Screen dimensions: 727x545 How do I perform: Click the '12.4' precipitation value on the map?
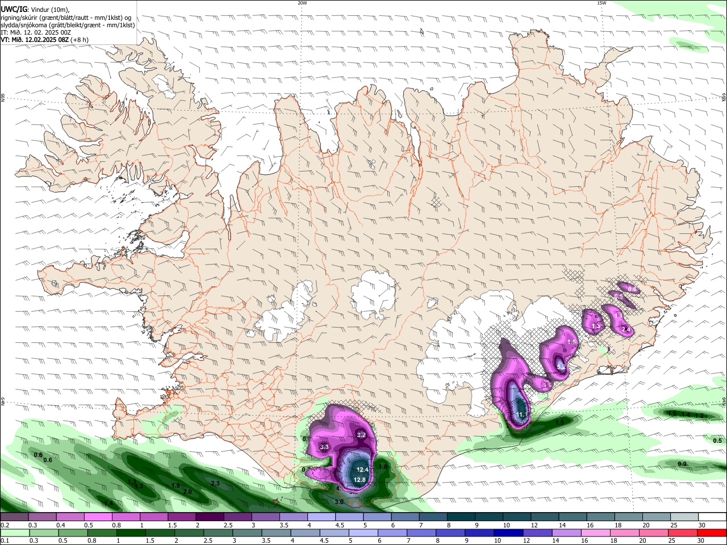tap(362, 470)
